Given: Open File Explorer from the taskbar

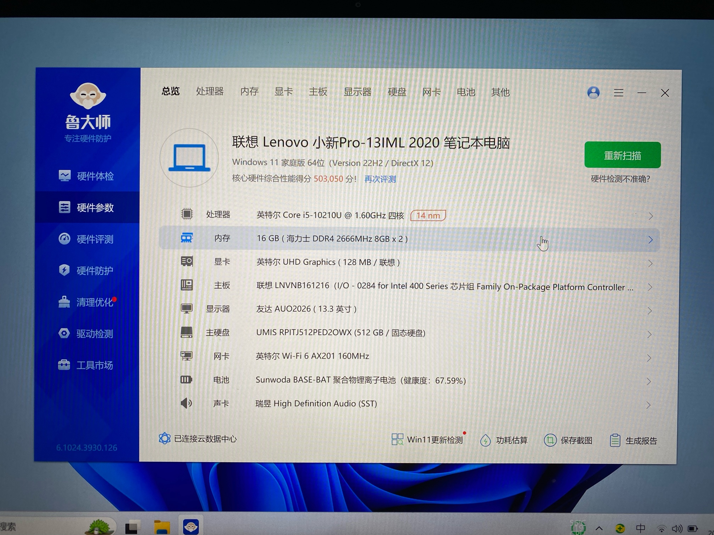Looking at the screenshot, I should point(162,527).
